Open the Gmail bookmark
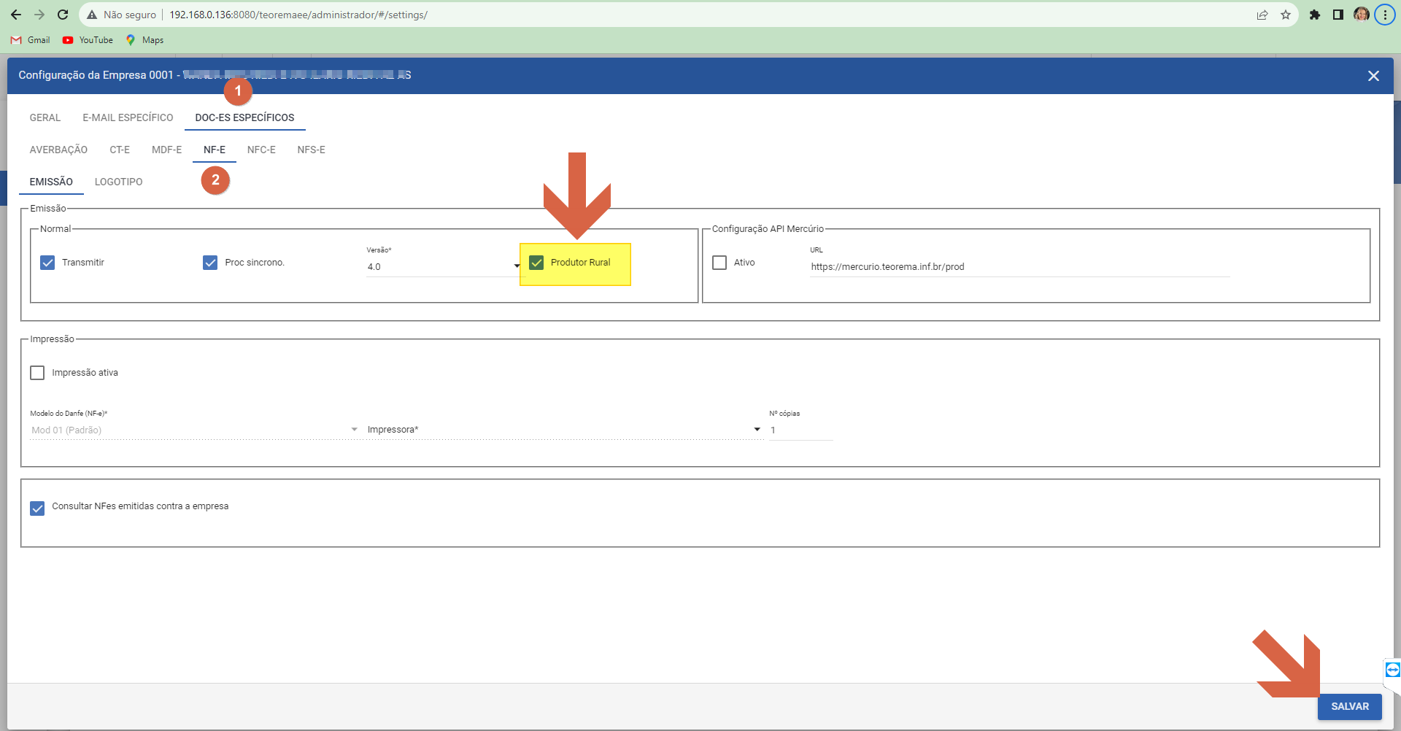Screen dimensions: 1401x731 click(x=31, y=40)
